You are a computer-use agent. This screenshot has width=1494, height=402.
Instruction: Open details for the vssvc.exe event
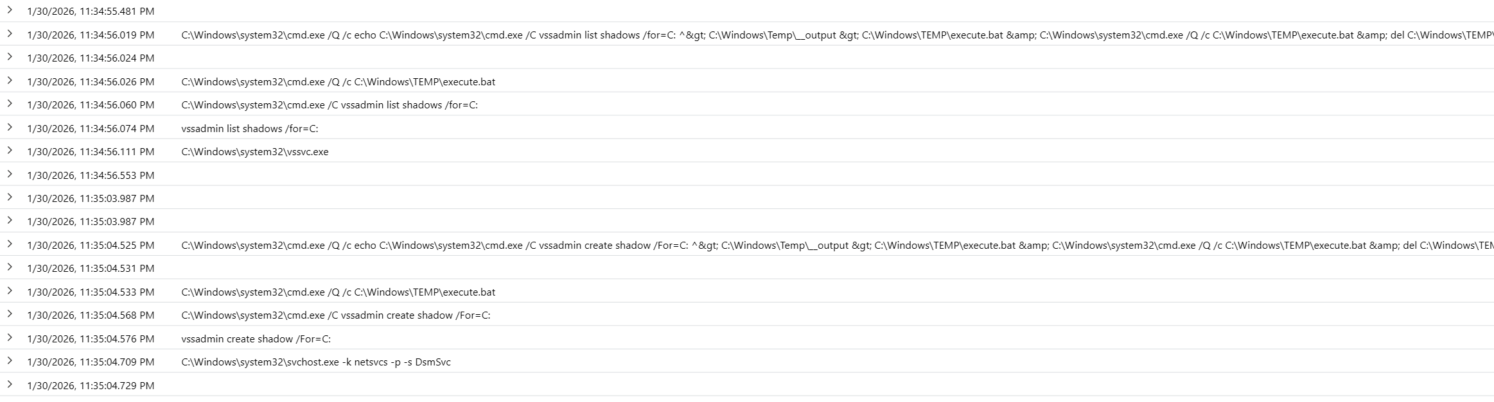tap(10, 151)
